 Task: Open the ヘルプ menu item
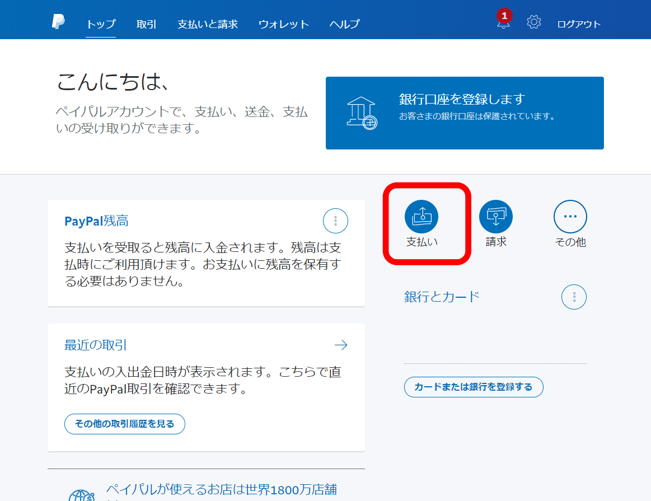(x=344, y=24)
